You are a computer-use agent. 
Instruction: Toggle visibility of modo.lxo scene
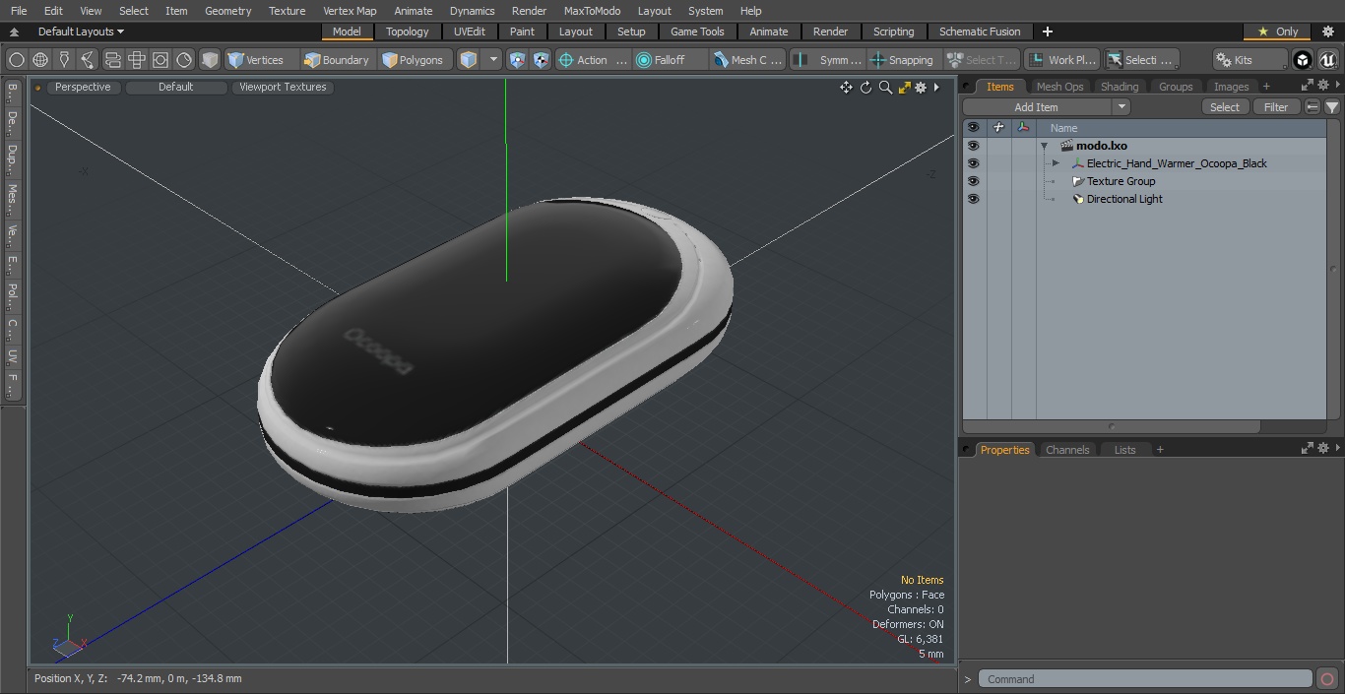point(973,146)
